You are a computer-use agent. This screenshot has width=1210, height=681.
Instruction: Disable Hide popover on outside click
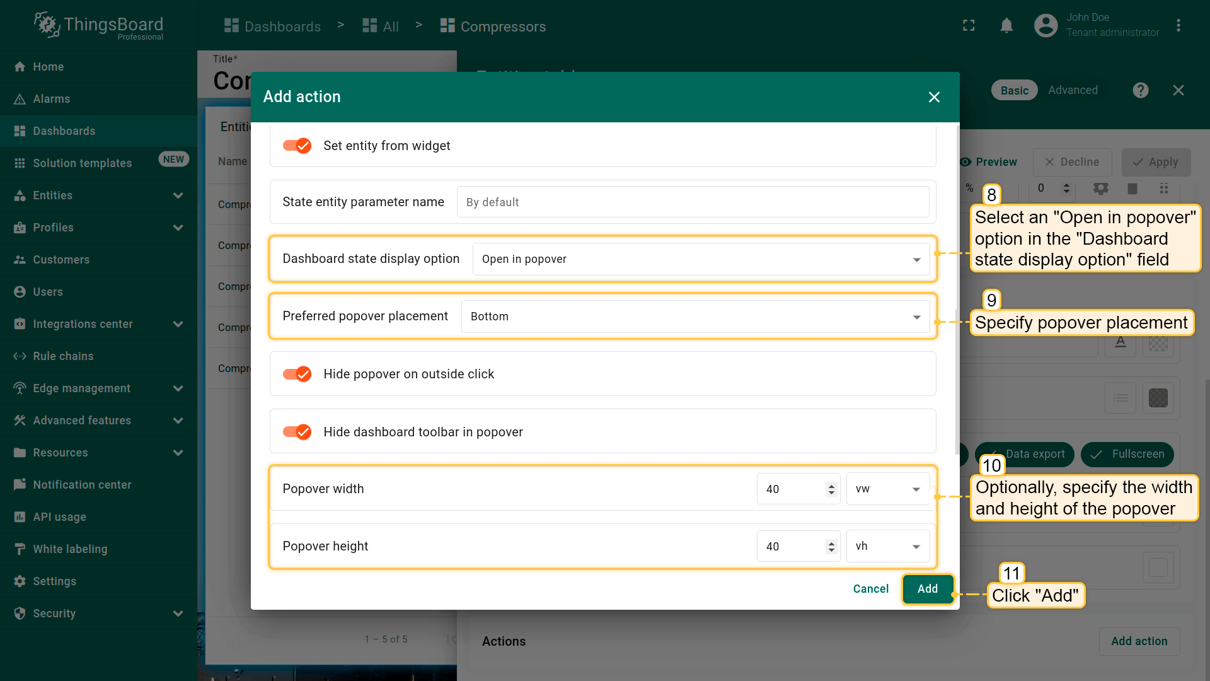pyautogui.click(x=297, y=374)
